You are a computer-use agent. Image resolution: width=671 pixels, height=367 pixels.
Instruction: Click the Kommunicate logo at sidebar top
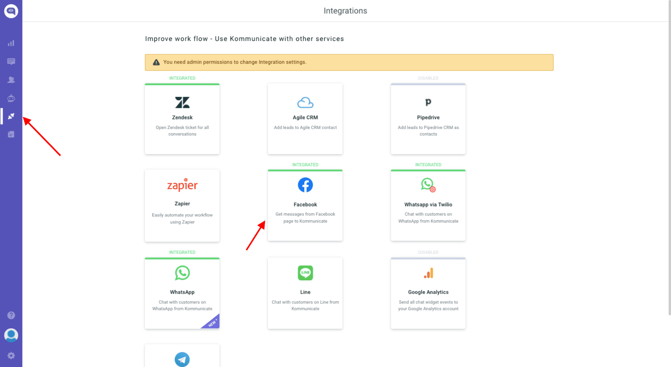pyautogui.click(x=11, y=11)
